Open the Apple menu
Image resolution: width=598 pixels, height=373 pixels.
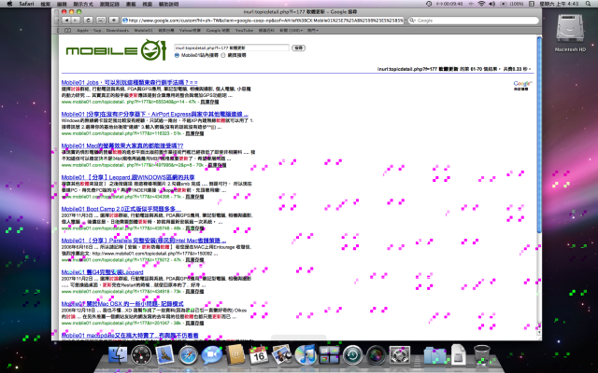(9, 4)
